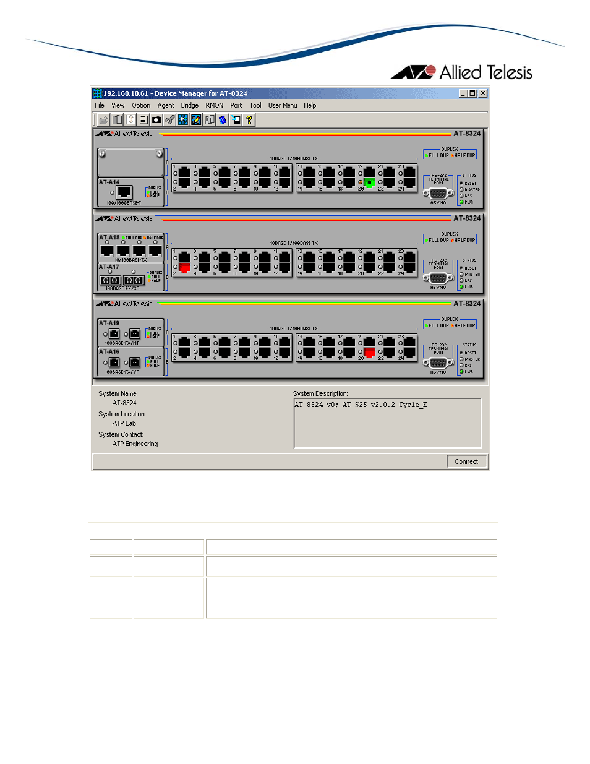This screenshot has height=764, width=590.
Task: Select port 1 on the top switch
Action: [184, 172]
